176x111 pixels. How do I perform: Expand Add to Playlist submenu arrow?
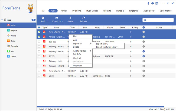tap(91, 51)
